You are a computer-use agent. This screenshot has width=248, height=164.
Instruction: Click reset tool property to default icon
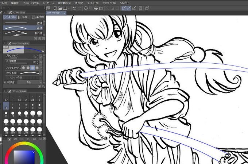point(39,86)
